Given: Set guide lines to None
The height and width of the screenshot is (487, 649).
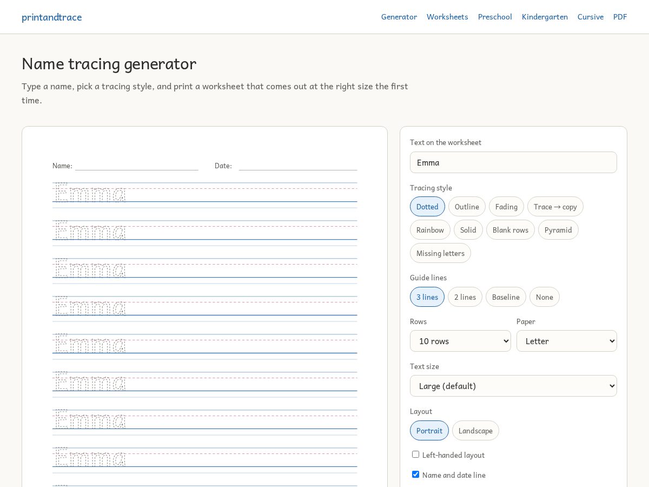Looking at the screenshot, I should [x=545, y=297].
